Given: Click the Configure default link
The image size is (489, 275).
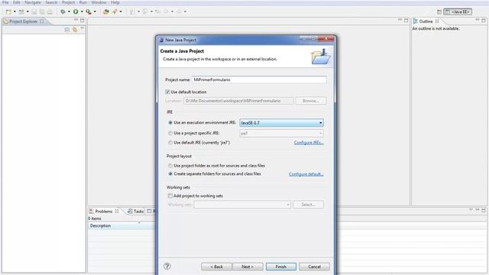Looking at the screenshot, I should click(306, 174).
